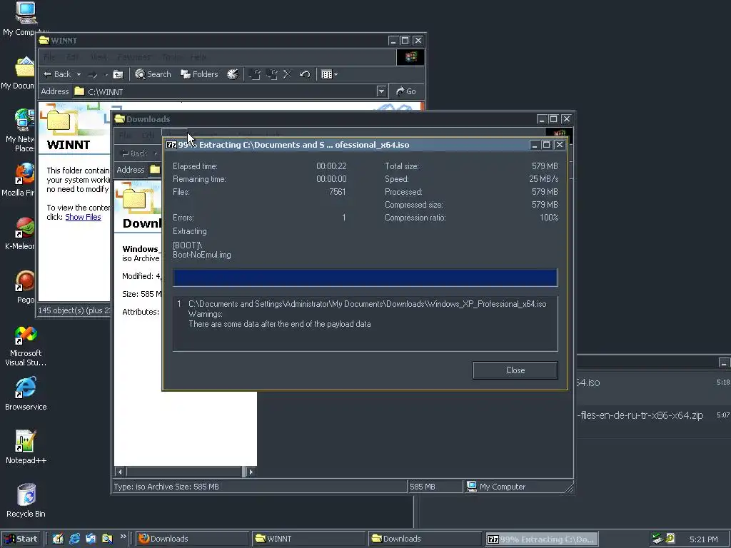731x548 pixels.
Task: Click 7z icon in extraction dialog title
Action: (x=171, y=145)
